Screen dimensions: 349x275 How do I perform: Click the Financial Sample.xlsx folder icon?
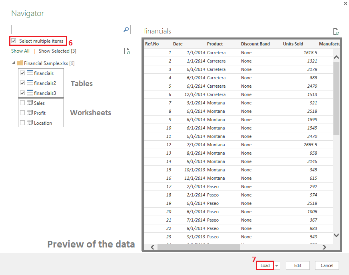(x=20, y=63)
